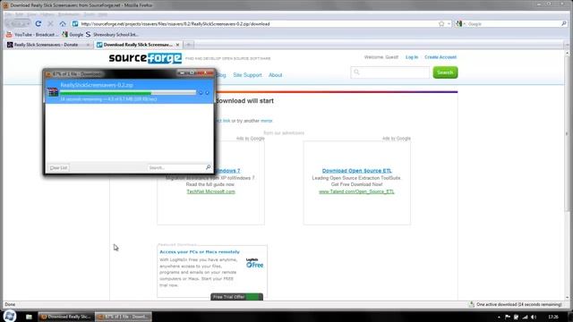The width and height of the screenshot is (573, 322).
Task: Open the URL history dropdown arrow
Action: tap(449, 24)
